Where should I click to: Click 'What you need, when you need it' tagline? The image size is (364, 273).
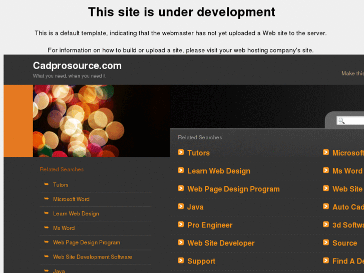[69, 76]
